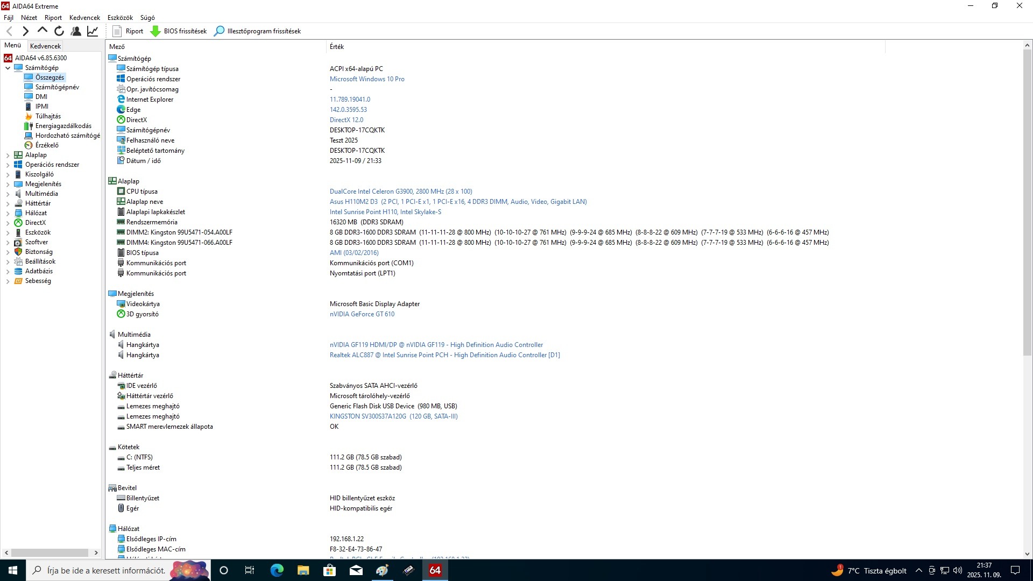Image resolution: width=1033 pixels, height=581 pixels.
Task: Open the graph chart toolbar icon
Action: click(x=93, y=31)
